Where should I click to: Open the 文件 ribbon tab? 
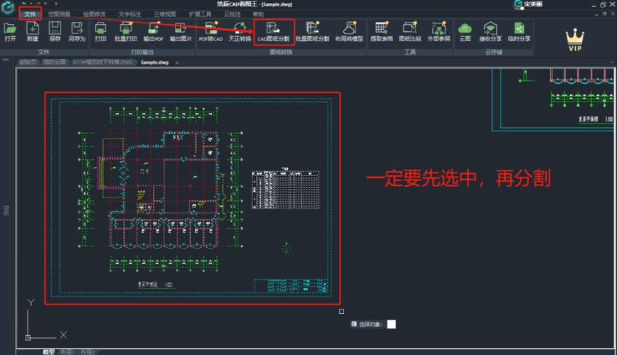pyautogui.click(x=30, y=14)
